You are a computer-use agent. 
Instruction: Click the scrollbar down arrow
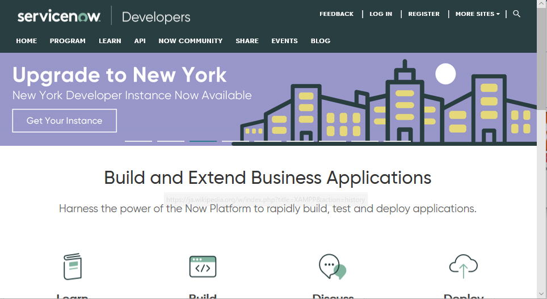(x=542, y=294)
